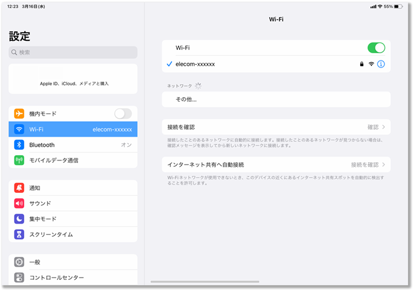Screen dimensions: 414x290
Task: Enable the airplane mode switch
Action: pos(122,114)
